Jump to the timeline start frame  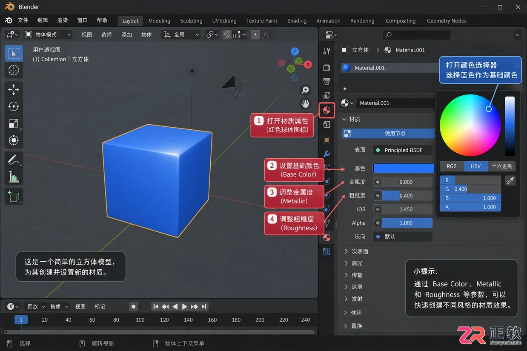pyautogui.click(x=156, y=306)
